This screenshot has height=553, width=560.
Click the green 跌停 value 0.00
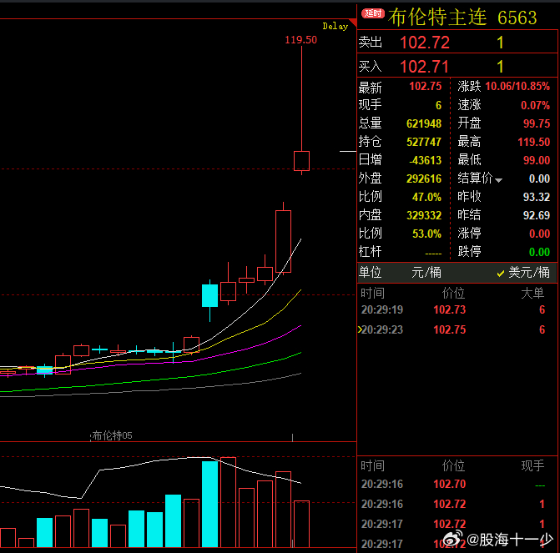(539, 253)
